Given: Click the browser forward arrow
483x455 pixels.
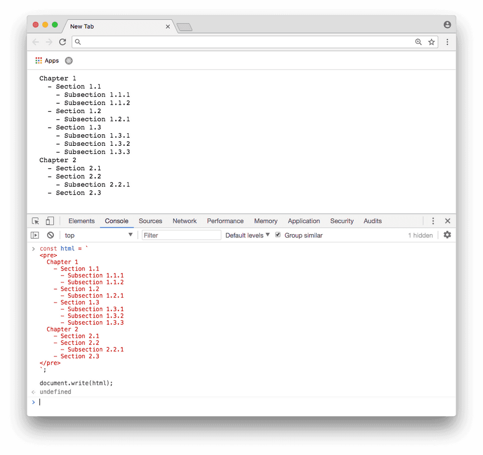Looking at the screenshot, I should tap(49, 42).
